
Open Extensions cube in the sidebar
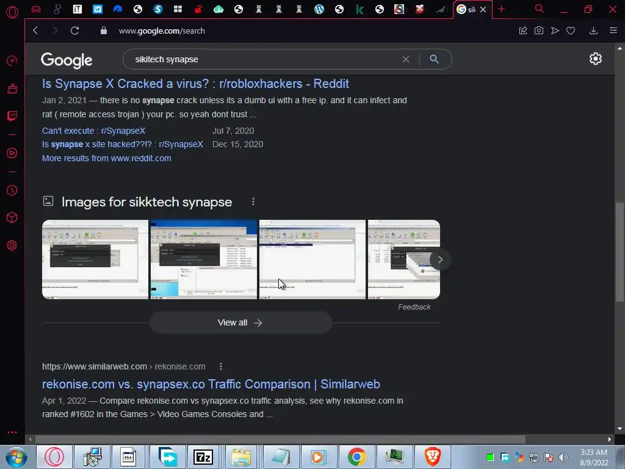point(12,217)
